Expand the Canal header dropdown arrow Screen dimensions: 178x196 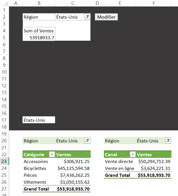pos(133,154)
